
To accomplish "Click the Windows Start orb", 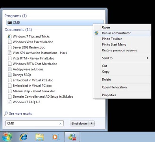I will click(7, 137).
